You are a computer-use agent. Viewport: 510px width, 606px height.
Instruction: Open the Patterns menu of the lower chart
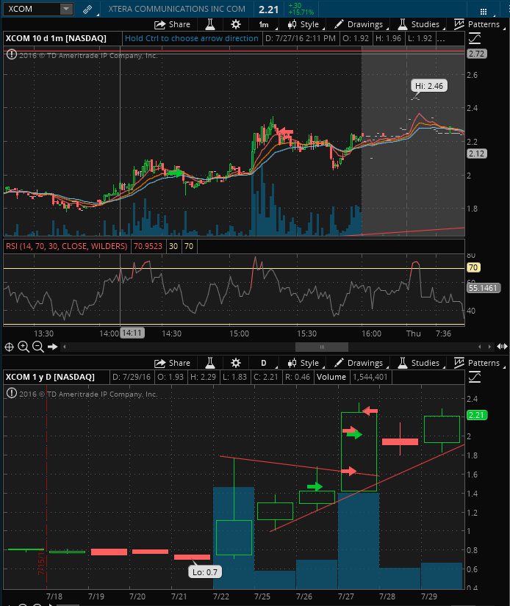pos(478,363)
